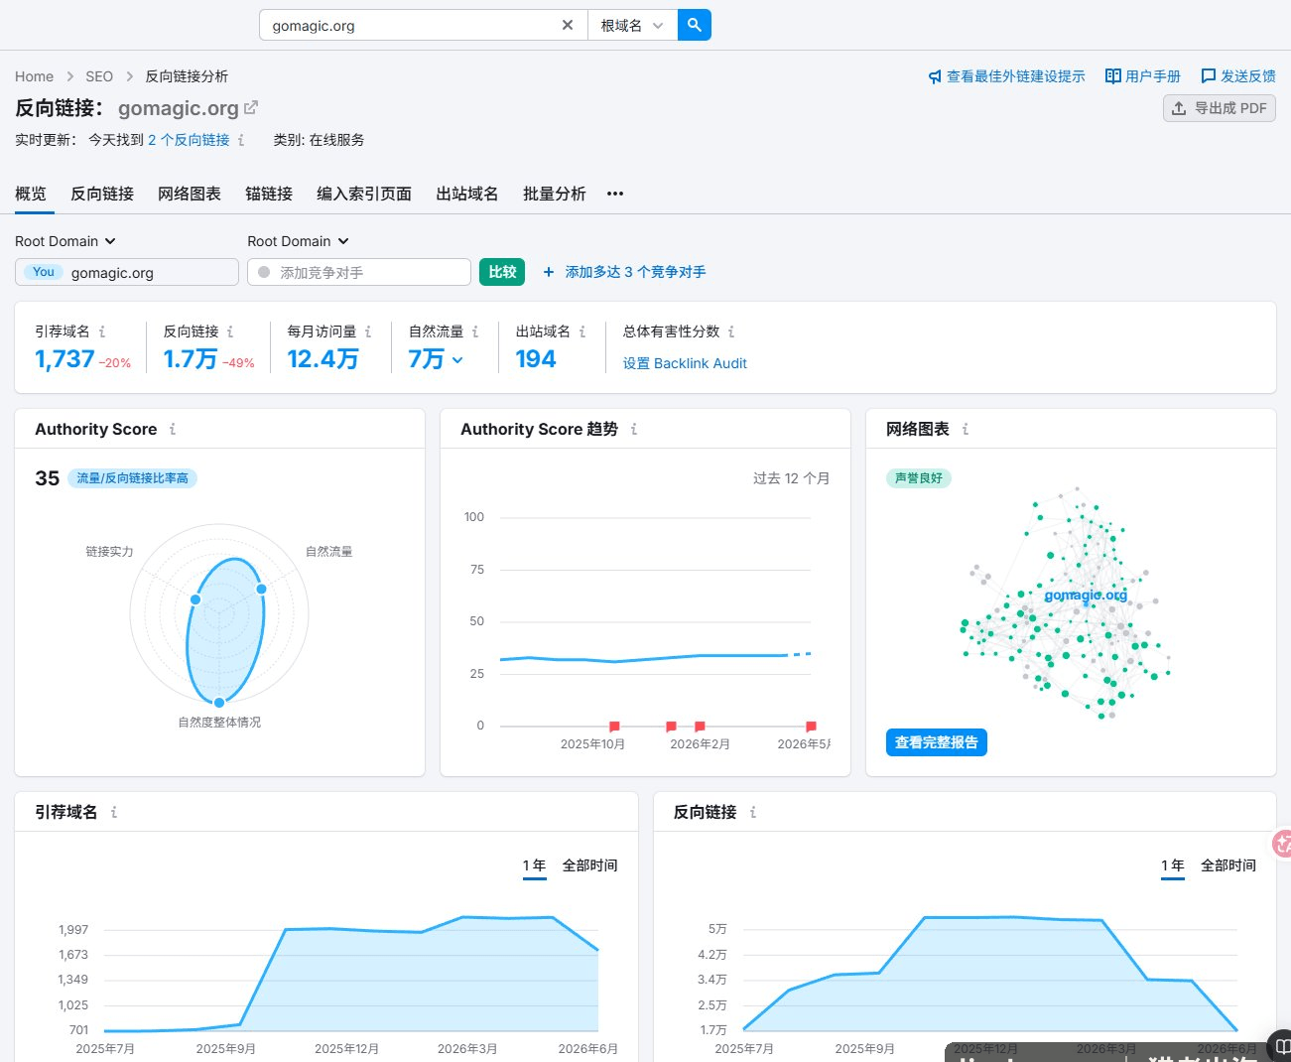Click the red flag marker at 2026年5月
The image size is (1291, 1062).
click(811, 727)
